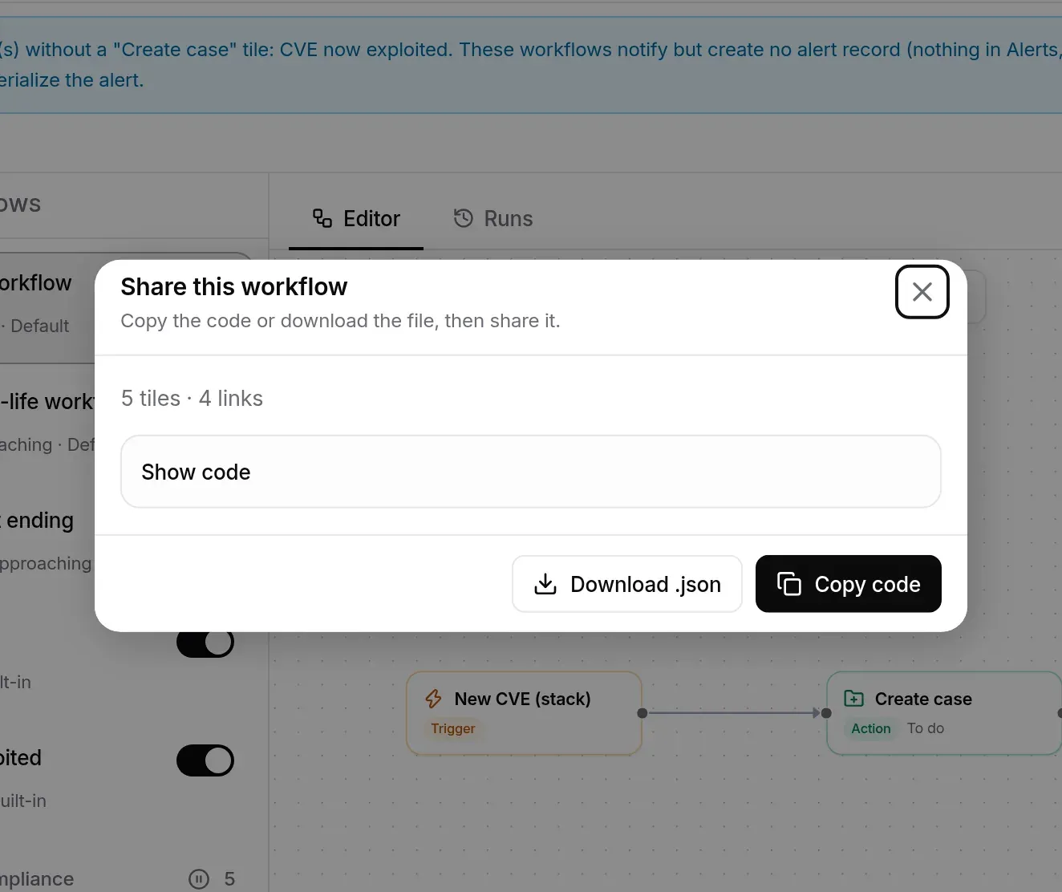Click the Runs history clock icon

coord(464,218)
